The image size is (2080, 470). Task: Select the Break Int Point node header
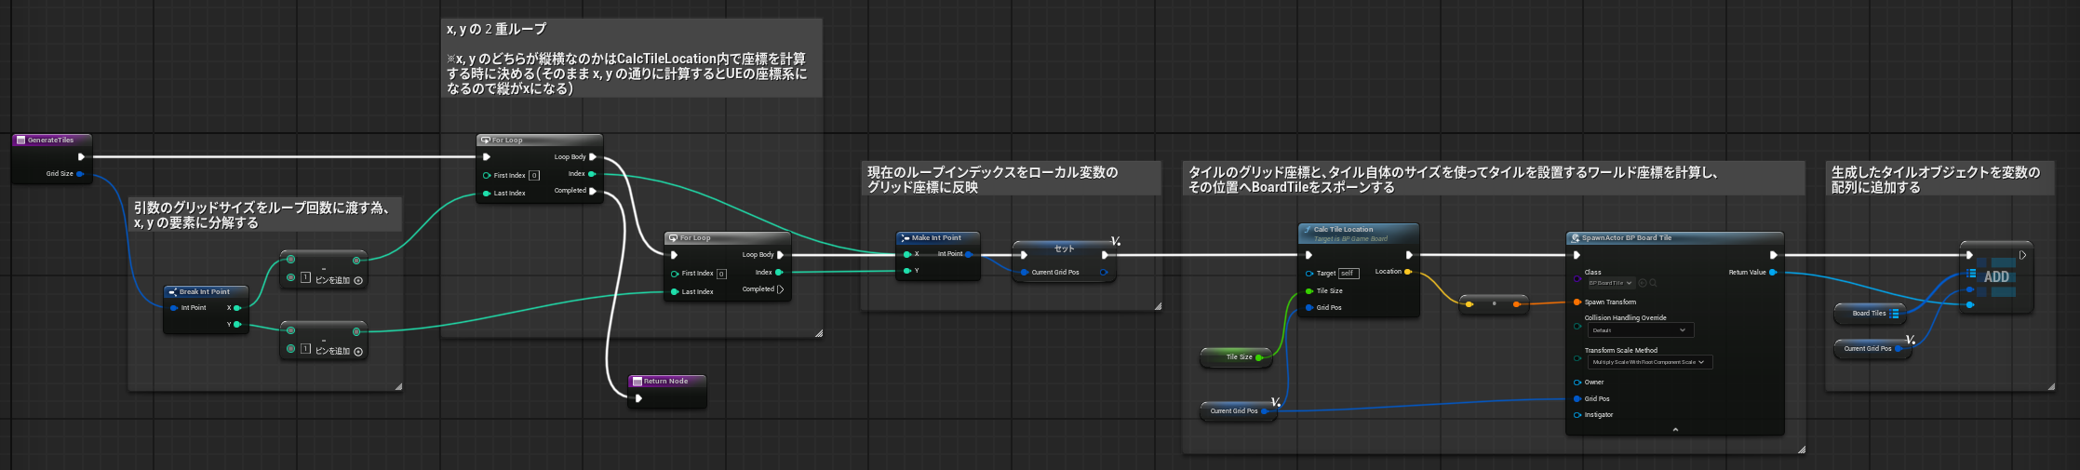pos(205,292)
